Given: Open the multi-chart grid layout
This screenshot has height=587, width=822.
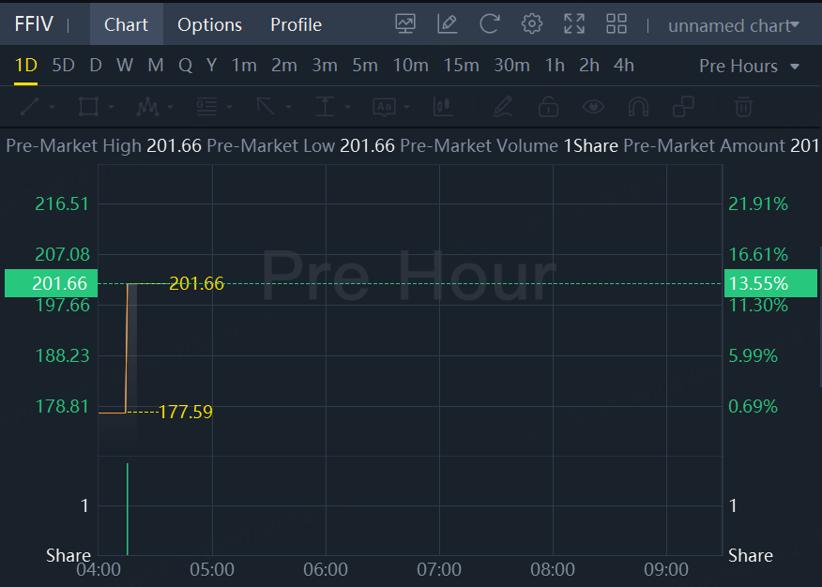Looking at the screenshot, I should (616, 24).
